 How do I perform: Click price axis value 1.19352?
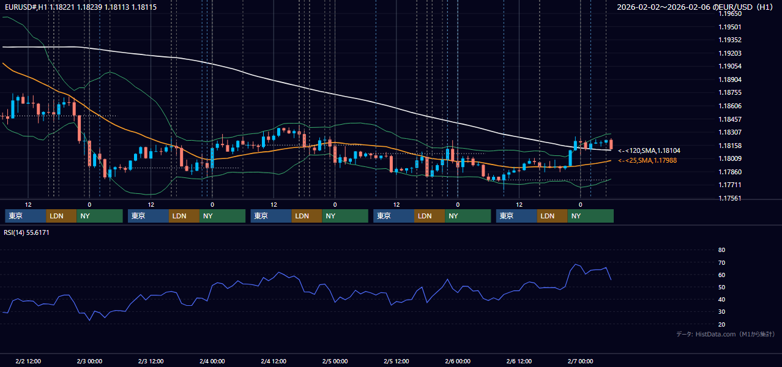[x=729, y=40]
